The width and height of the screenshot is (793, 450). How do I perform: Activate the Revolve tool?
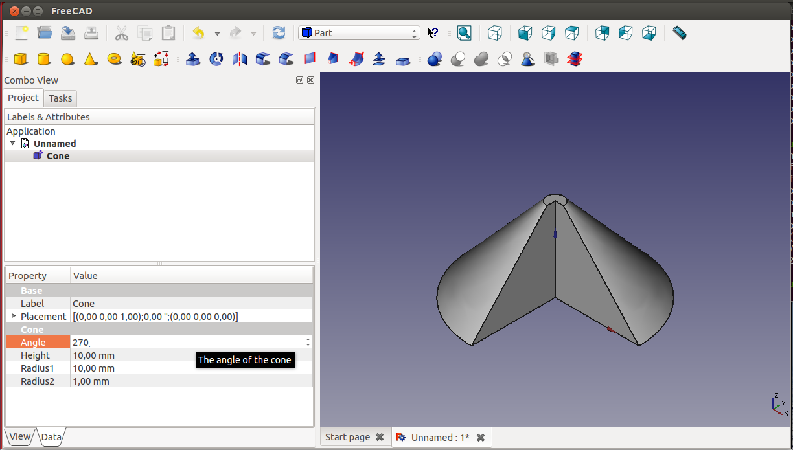click(x=216, y=60)
